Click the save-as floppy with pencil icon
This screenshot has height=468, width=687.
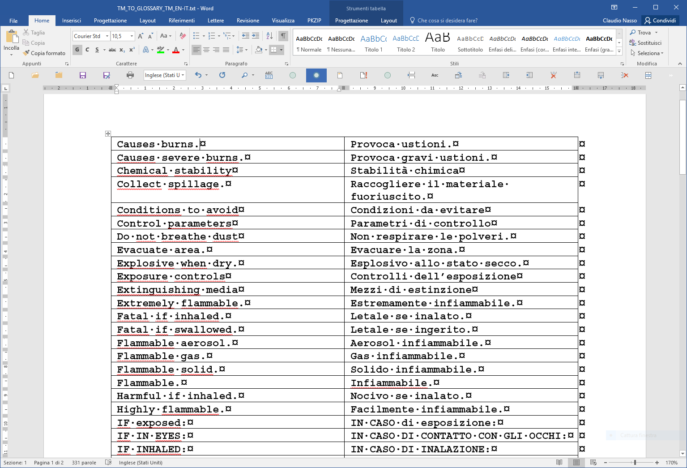click(107, 75)
